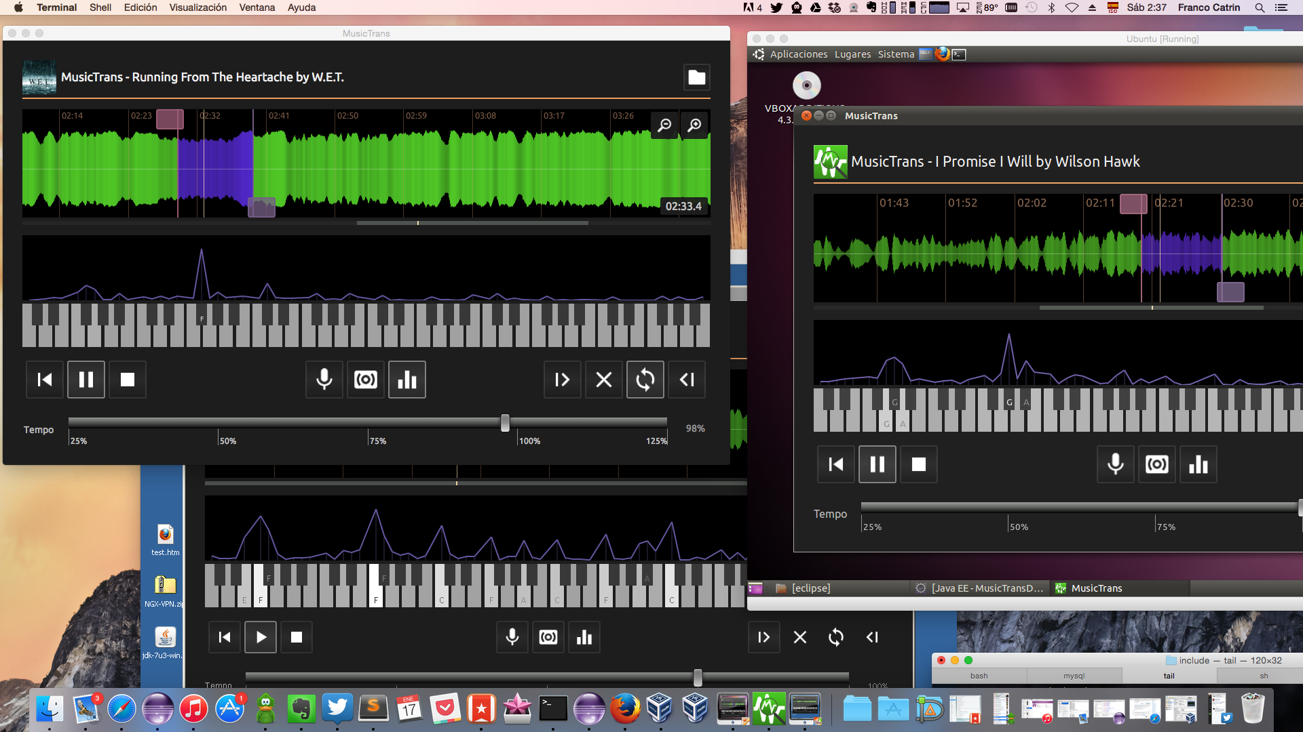Pause playback in Ubuntu MusicTrans window
The image size is (1303, 732).
point(877,464)
